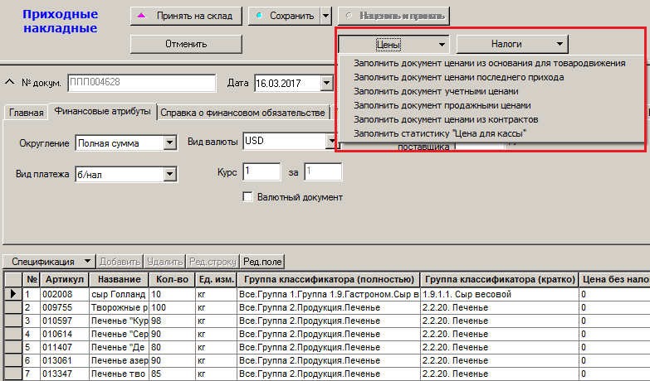Toggle the 'Валютный документ' checkbox
Screen dimensions: 650x381
coord(247,197)
